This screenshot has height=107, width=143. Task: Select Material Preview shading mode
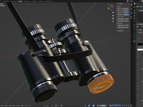click(104, 106)
